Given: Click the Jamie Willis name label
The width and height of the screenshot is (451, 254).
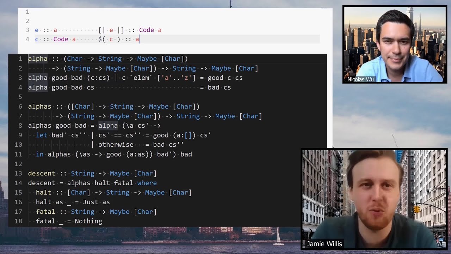Looking at the screenshot, I should tap(325, 244).
